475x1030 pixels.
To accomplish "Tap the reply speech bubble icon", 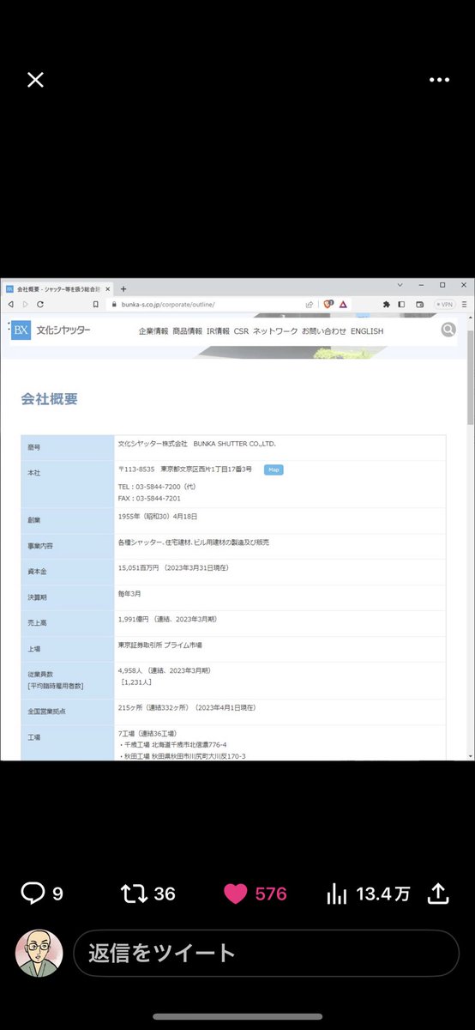I will (x=33, y=894).
